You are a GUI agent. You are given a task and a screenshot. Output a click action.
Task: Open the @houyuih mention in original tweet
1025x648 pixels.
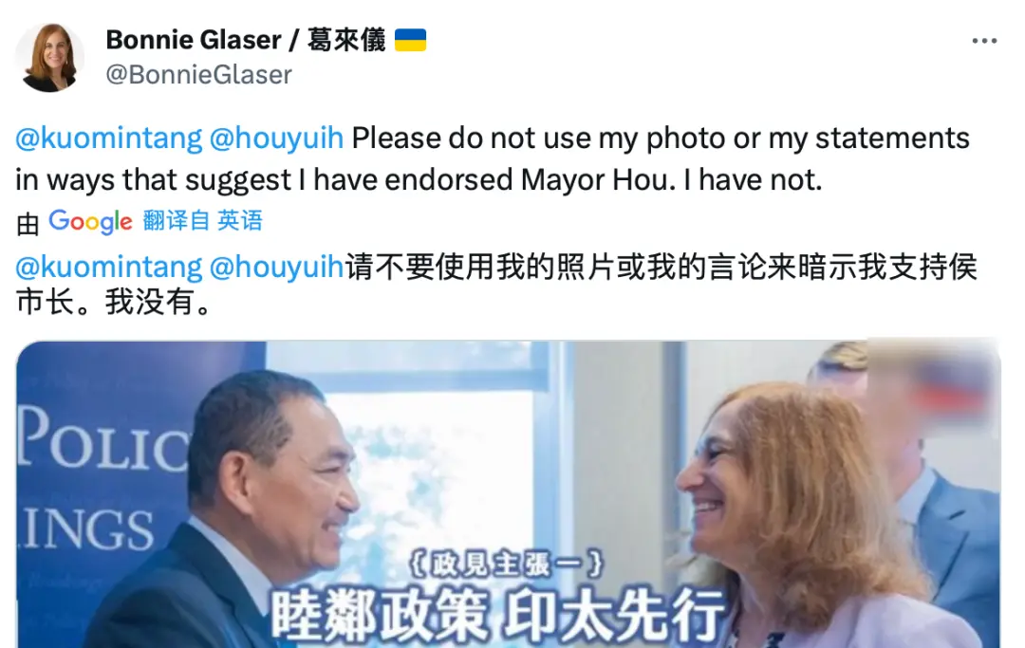tap(276, 138)
